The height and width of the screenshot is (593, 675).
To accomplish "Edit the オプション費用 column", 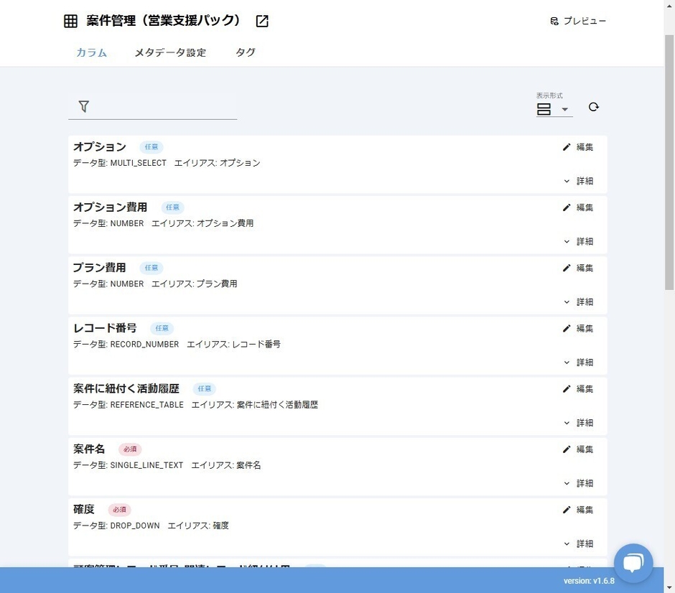I will coord(578,207).
